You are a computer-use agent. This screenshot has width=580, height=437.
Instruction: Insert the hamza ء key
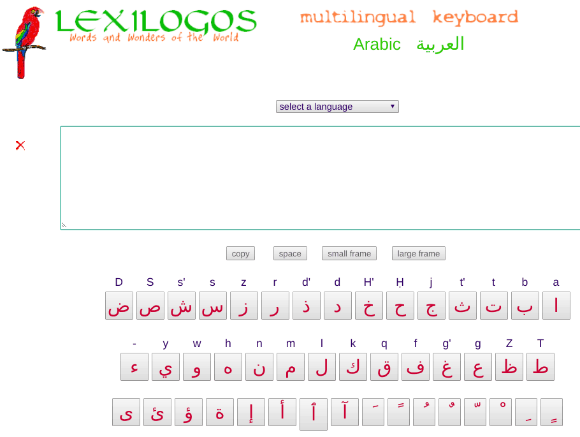coord(134,367)
